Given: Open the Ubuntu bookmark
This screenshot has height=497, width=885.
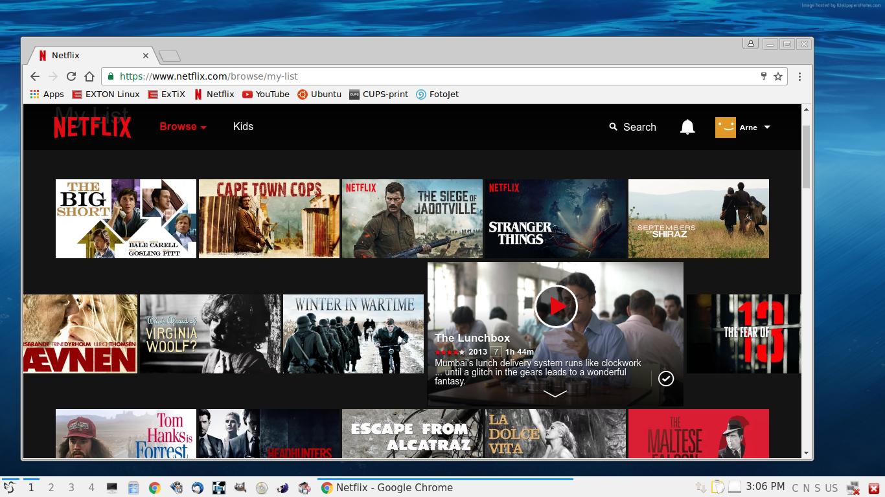Looking at the screenshot, I should point(319,94).
